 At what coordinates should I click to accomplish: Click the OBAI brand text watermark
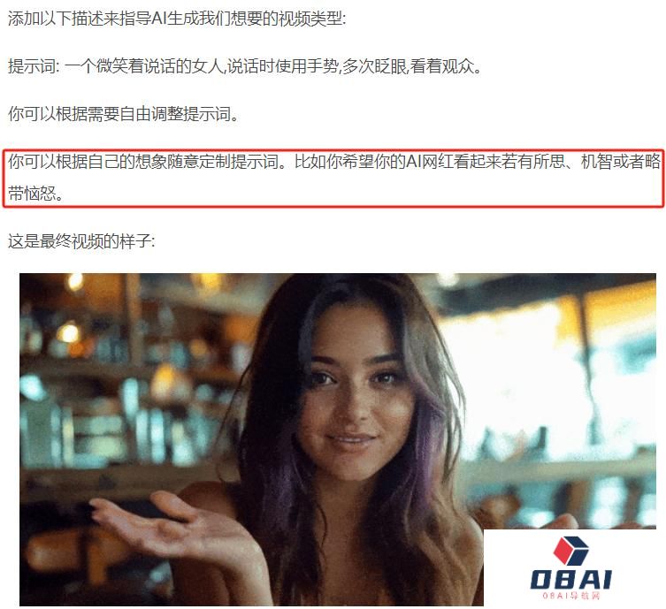(570, 579)
